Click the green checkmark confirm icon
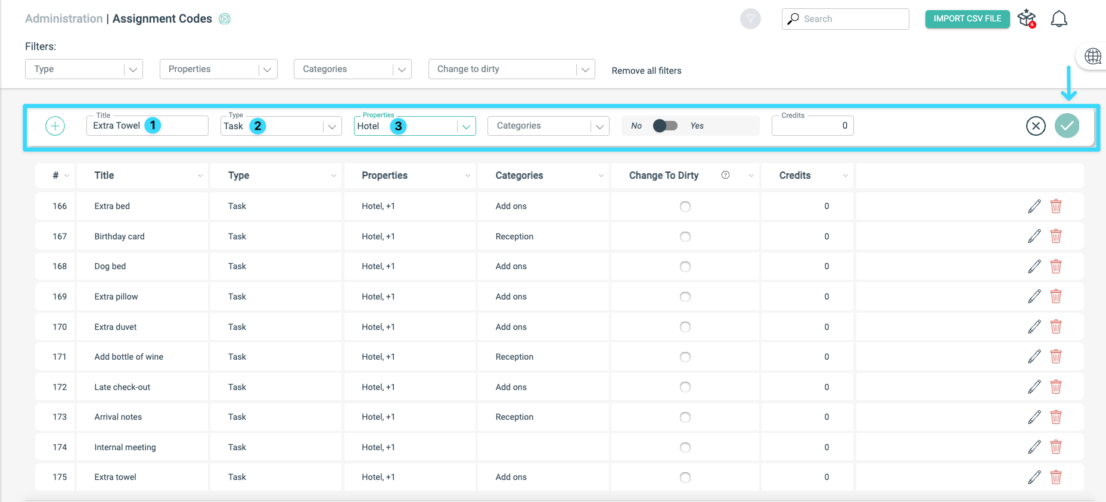1106x502 pixels. pos(1067,126)
